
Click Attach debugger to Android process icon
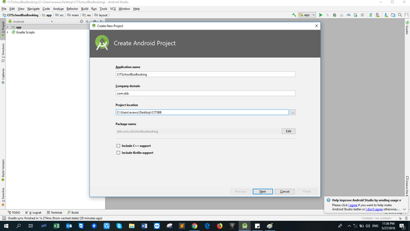click(356, 15)
